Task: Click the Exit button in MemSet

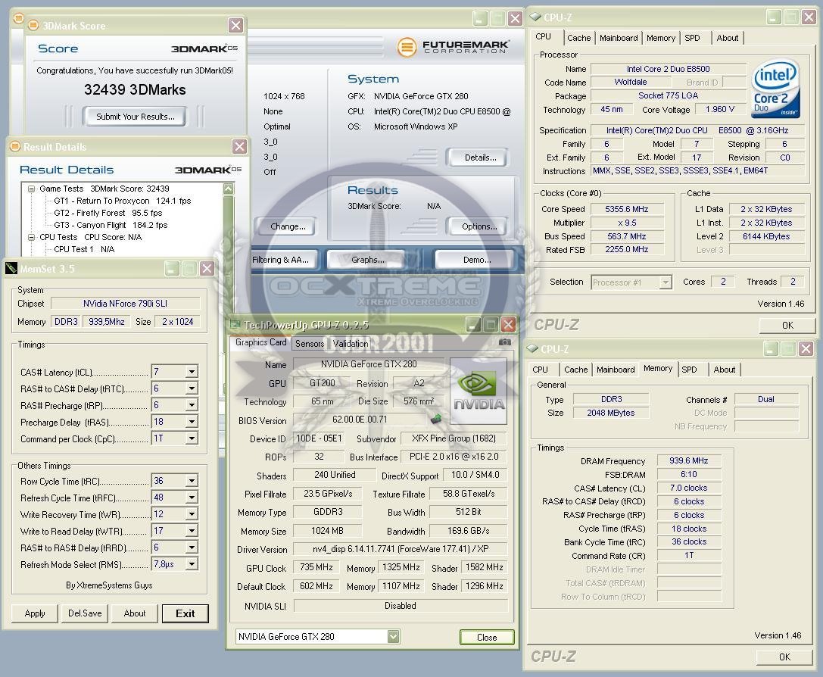Action: [185, 613]
